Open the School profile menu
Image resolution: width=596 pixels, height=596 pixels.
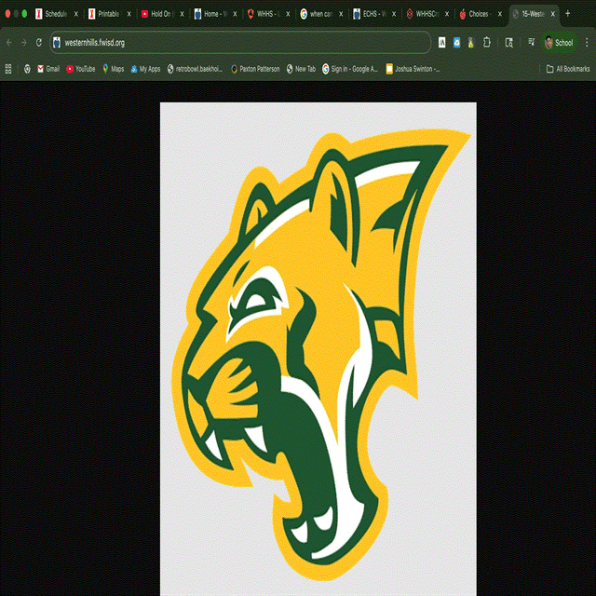559,43
